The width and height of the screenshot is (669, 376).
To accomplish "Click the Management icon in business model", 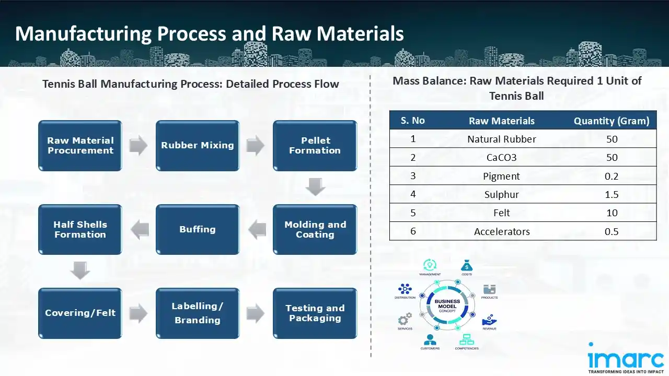I will [430, 265].
